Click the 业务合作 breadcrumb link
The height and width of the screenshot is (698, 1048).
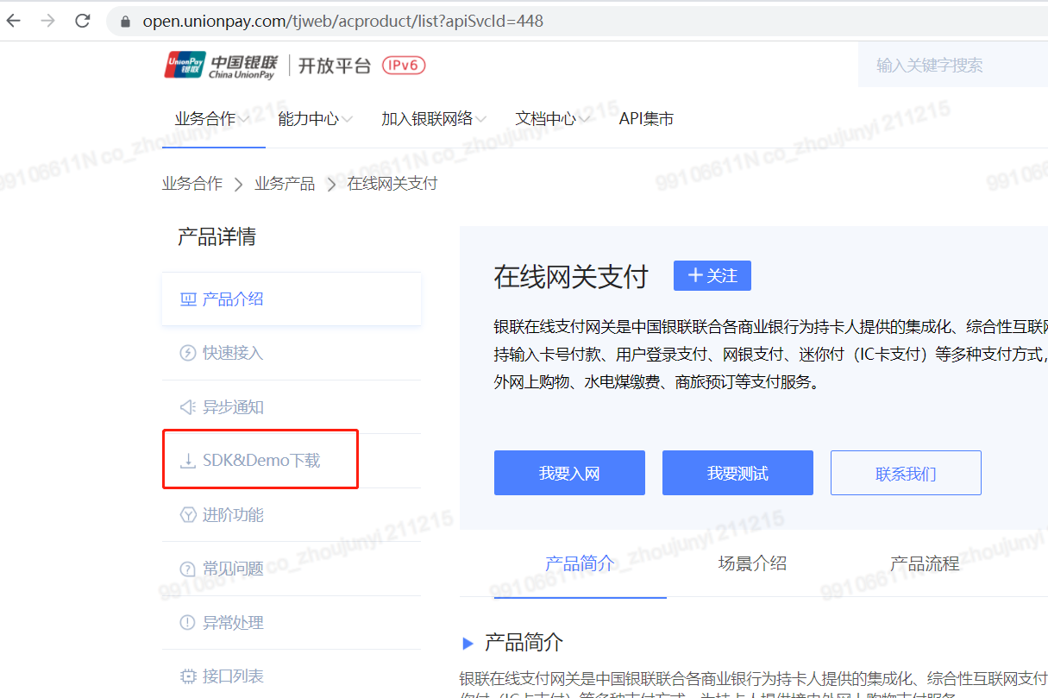coord(192,184)
